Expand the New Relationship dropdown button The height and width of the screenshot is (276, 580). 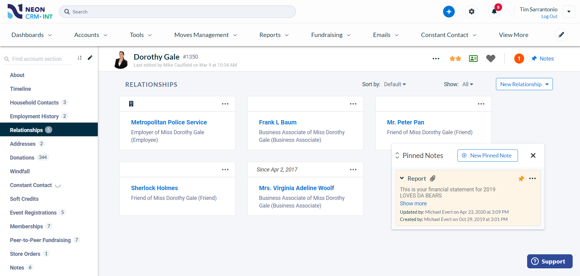pos(547,84)
